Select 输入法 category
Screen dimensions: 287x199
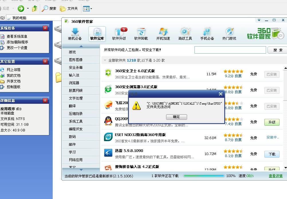[81, 75]
